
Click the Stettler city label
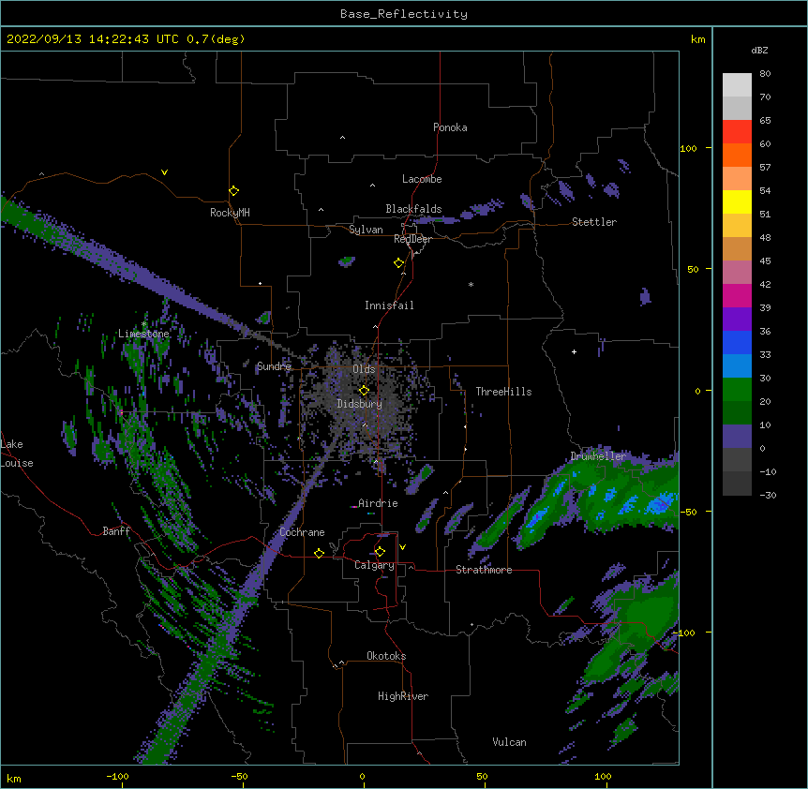click(x=594, y=222)
